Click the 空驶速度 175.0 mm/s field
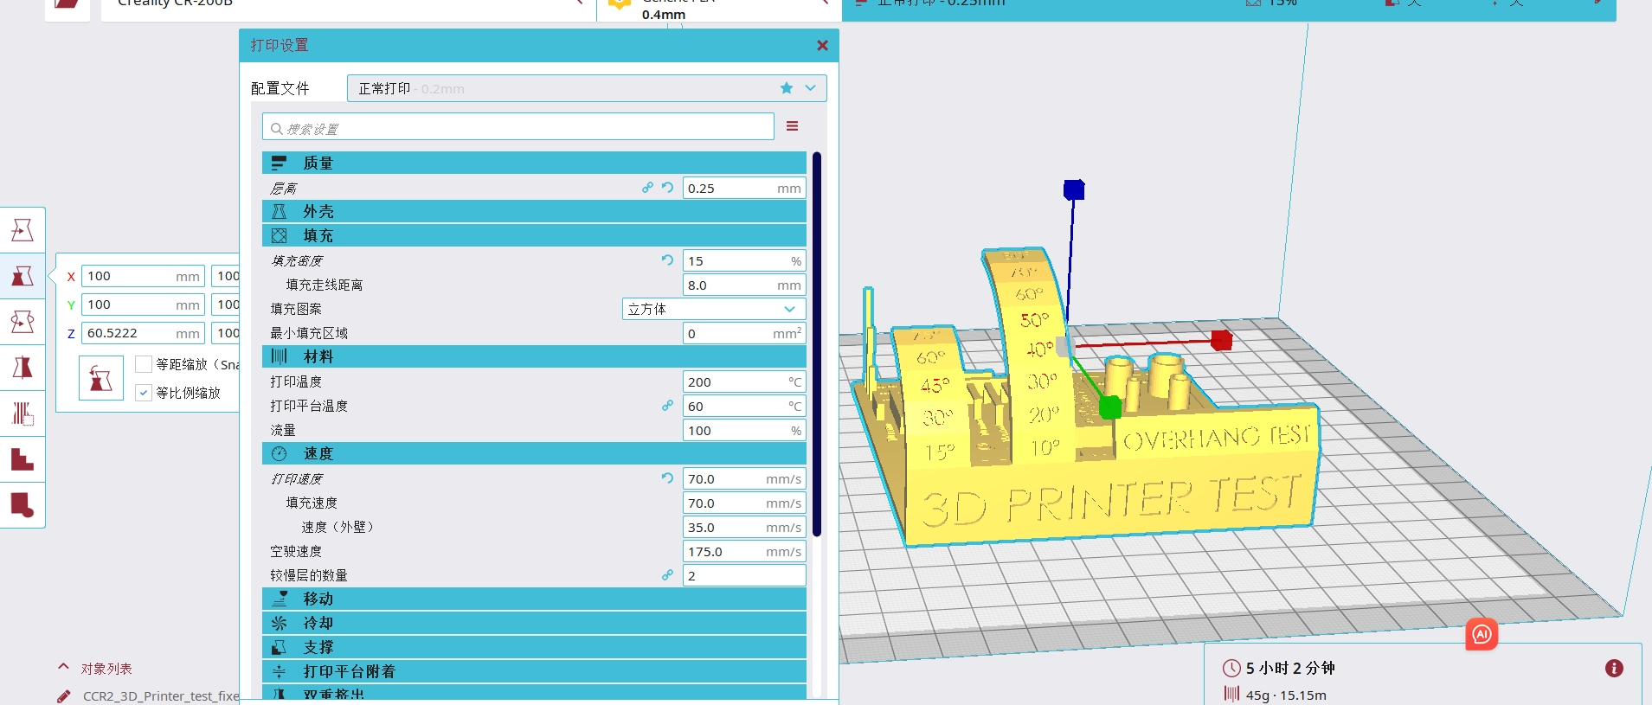Screen dimensions: 1652x705 tap(744, 551)
